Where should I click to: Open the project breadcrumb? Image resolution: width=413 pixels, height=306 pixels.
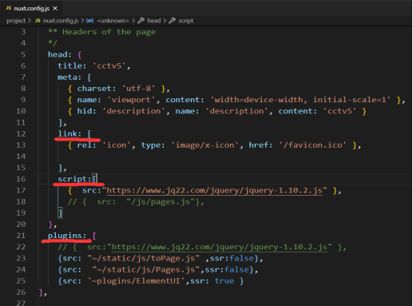tap(16, 21)
